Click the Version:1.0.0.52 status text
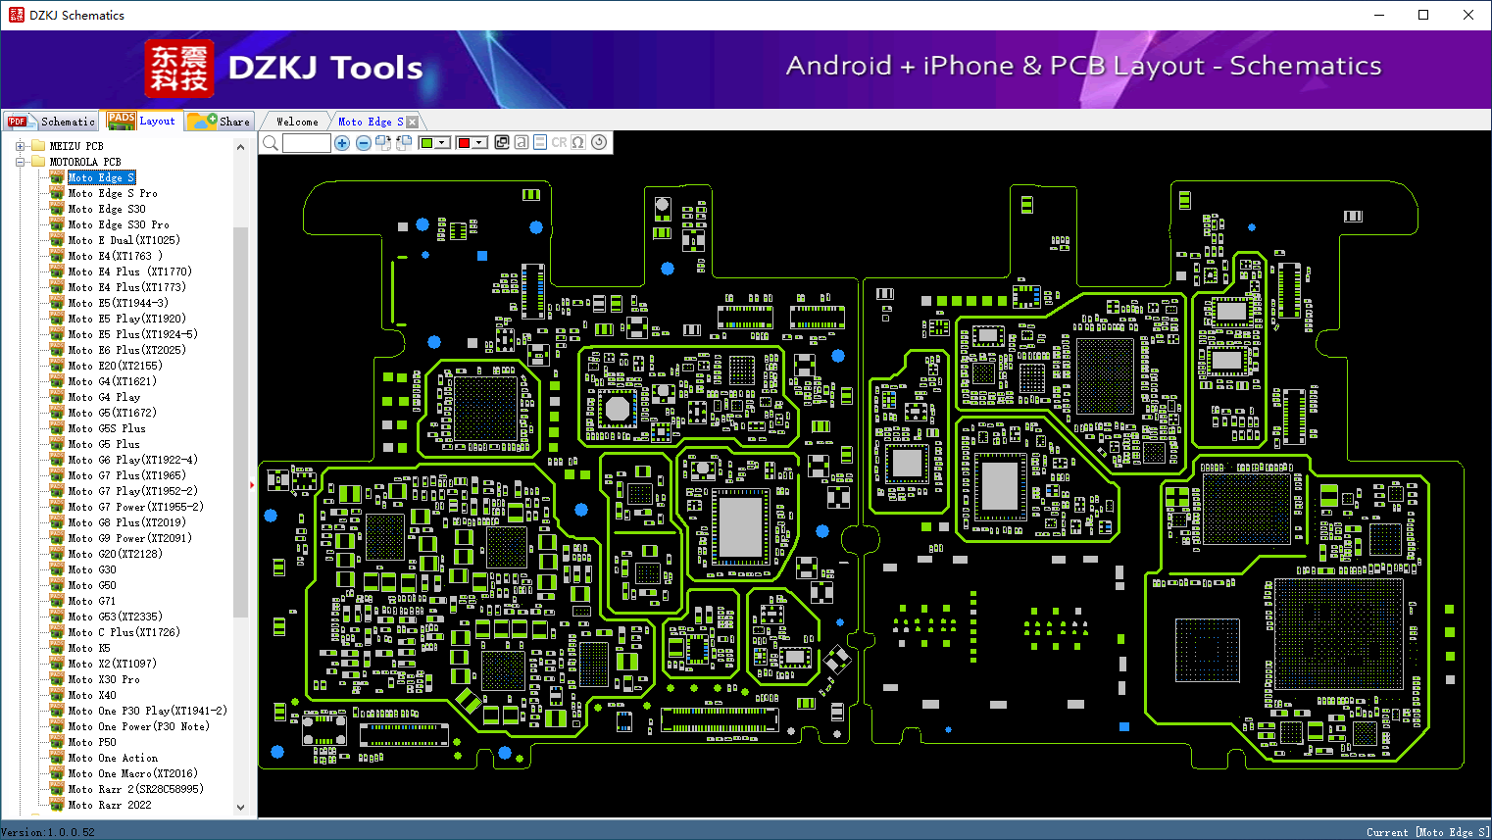 coord(49,832)
